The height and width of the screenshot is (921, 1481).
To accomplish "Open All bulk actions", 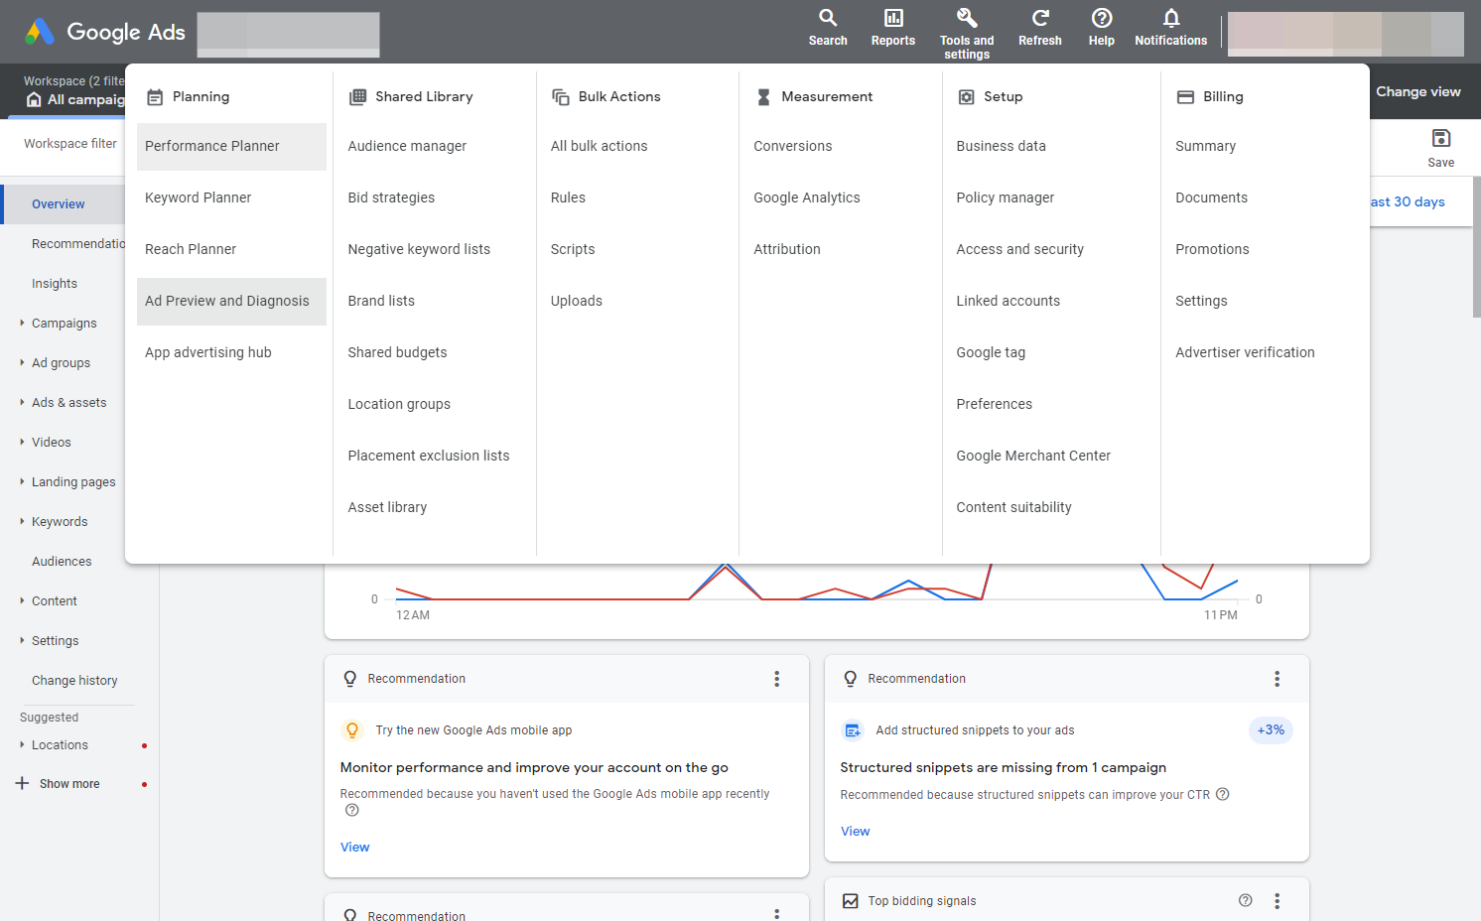I will click(x=599, y=146).
